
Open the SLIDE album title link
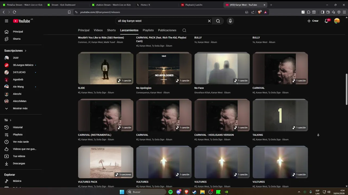point(81,88)
